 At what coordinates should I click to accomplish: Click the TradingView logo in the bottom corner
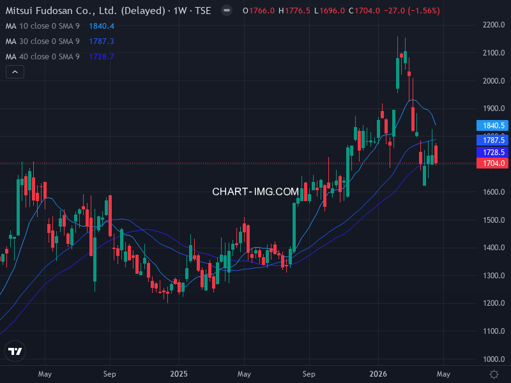click(x=15, y=350)
